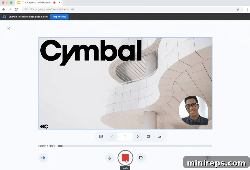Click the red stop recording button

coord(125,158)
